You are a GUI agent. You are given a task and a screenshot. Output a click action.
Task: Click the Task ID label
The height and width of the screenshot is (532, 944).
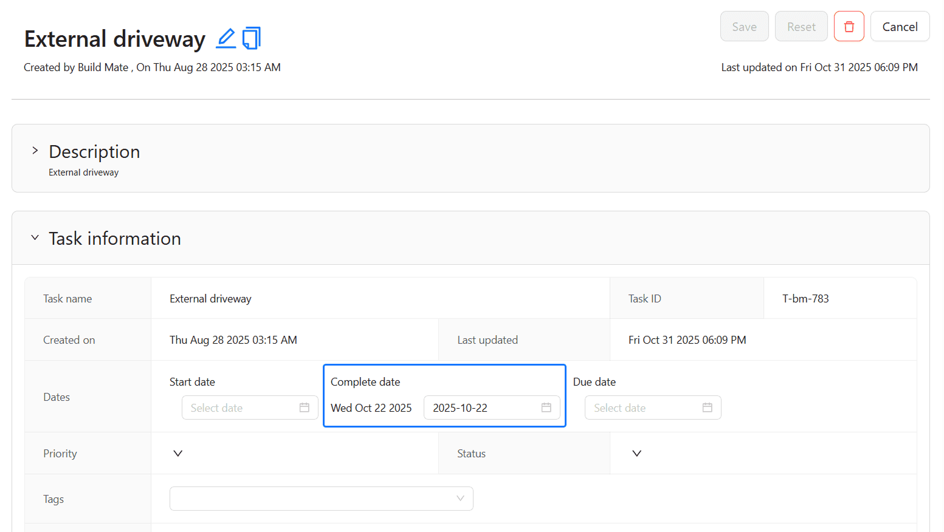coord(645,299)
